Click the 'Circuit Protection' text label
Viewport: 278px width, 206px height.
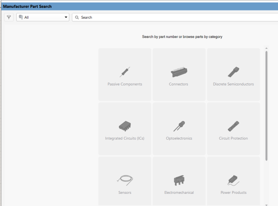[233, 138]
